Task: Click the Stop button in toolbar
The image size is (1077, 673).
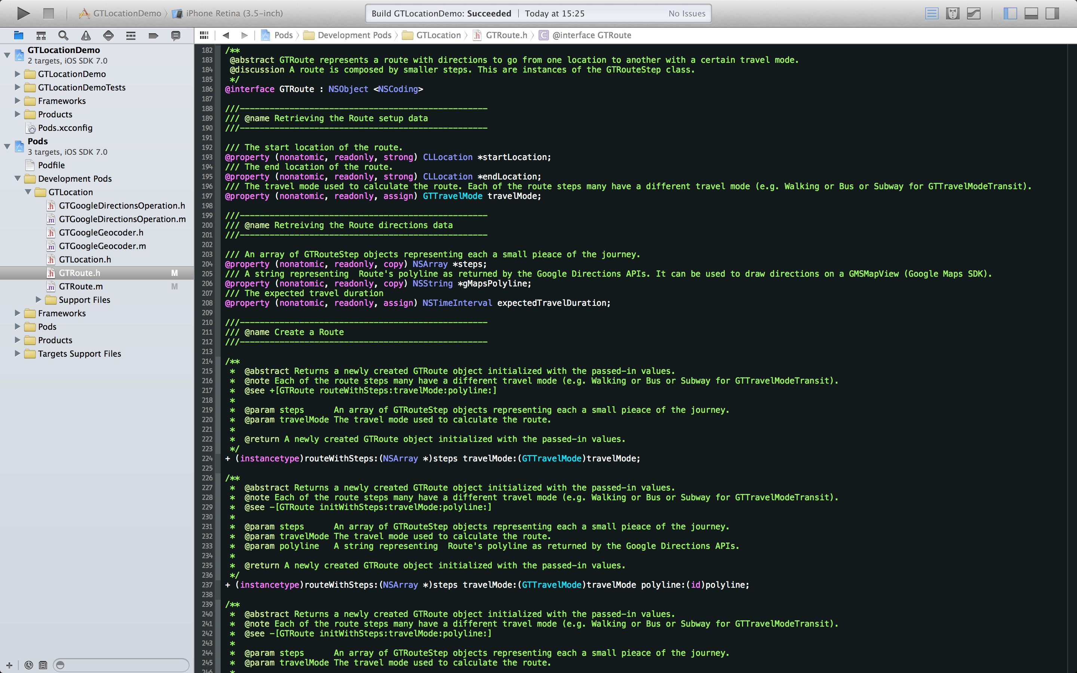Action: click(x=49, y=12)
